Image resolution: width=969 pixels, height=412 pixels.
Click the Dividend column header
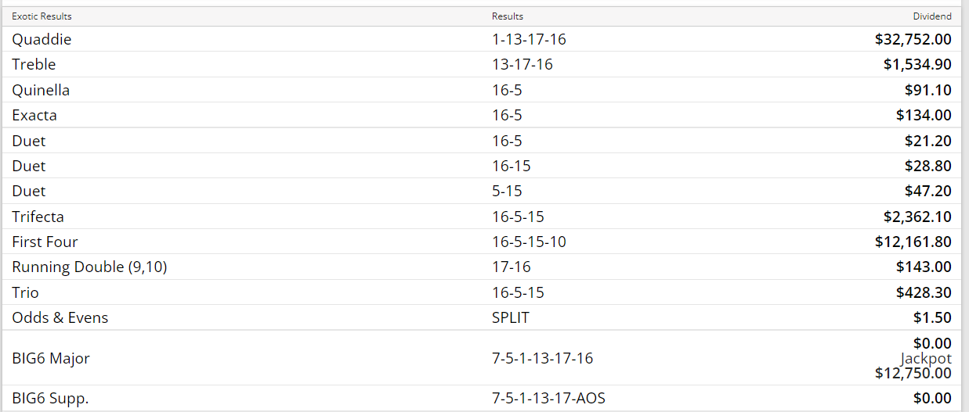(932, 16)
